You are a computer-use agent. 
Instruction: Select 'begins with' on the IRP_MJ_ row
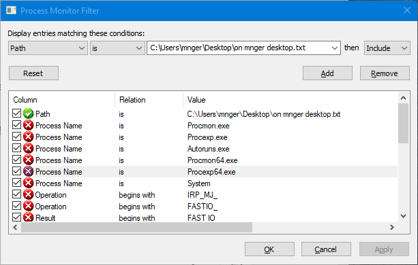pyautogui.click(x=137, y=195)
